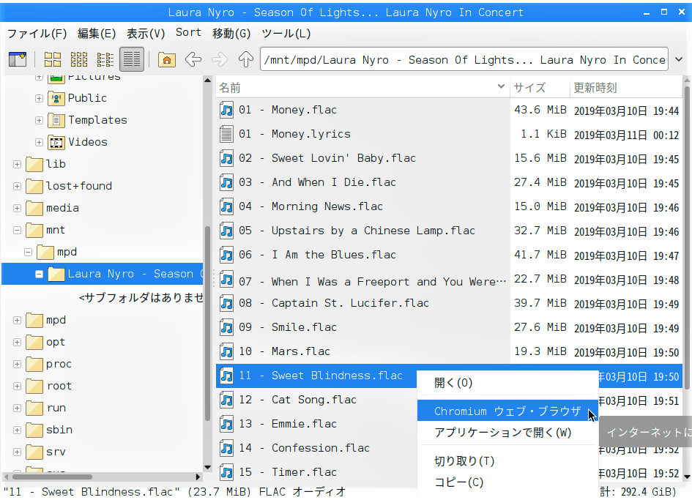Screen dimensions: 692x500
Task: Select the Templates folder icon in tree
Action: click(56, 120)
